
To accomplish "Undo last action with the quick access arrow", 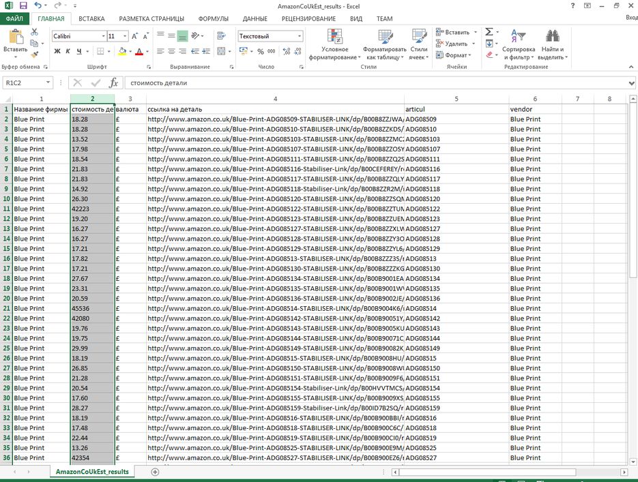I will 38,5.
